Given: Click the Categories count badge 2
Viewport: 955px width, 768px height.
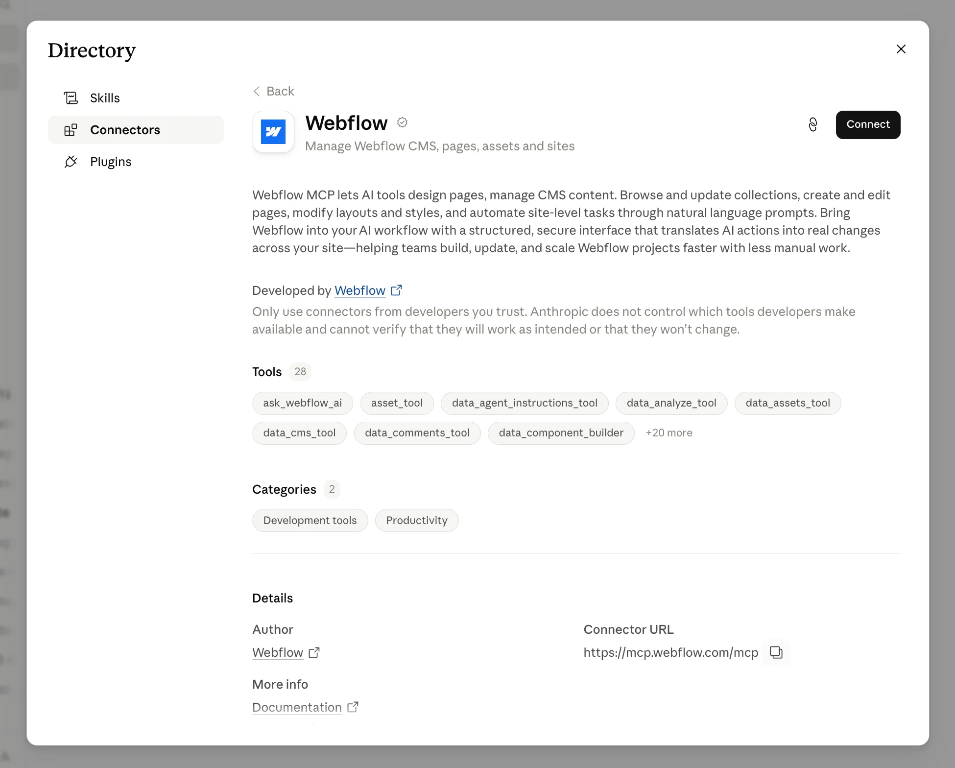Looking at the screenshot, I should (332, 489).
